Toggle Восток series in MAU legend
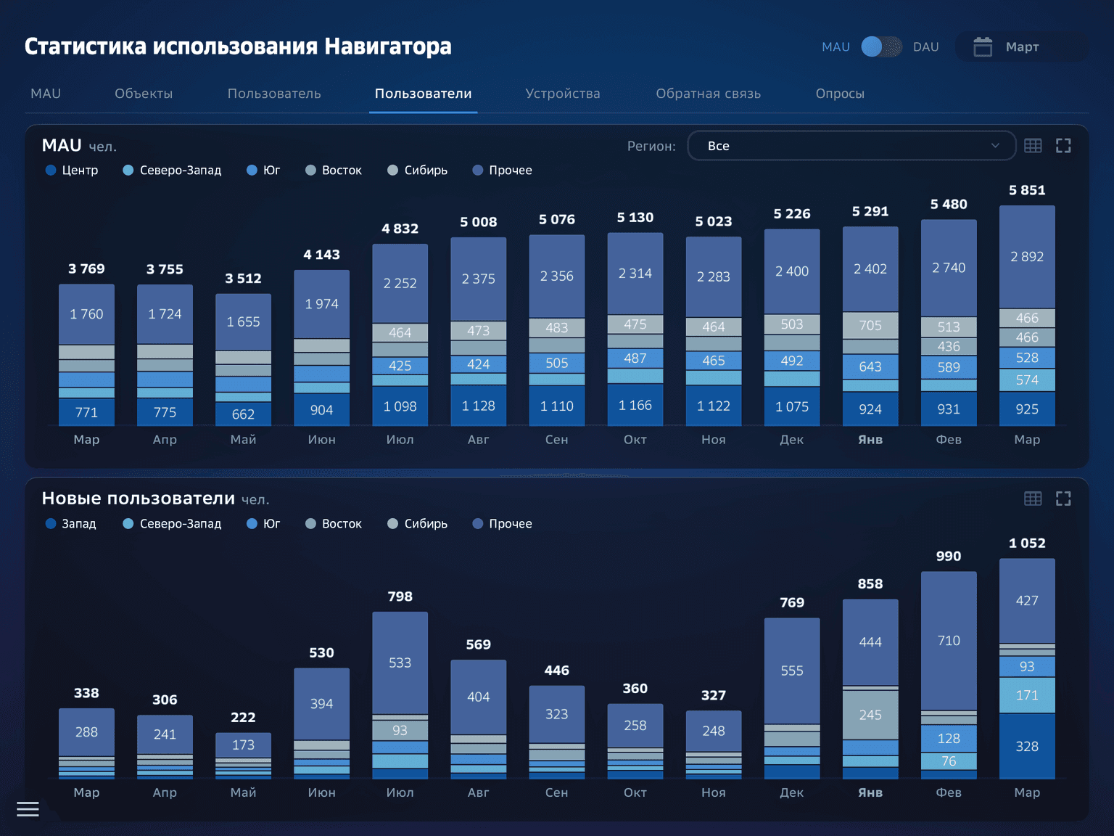Screen dimensions: 1114x836 click(334, 171)
